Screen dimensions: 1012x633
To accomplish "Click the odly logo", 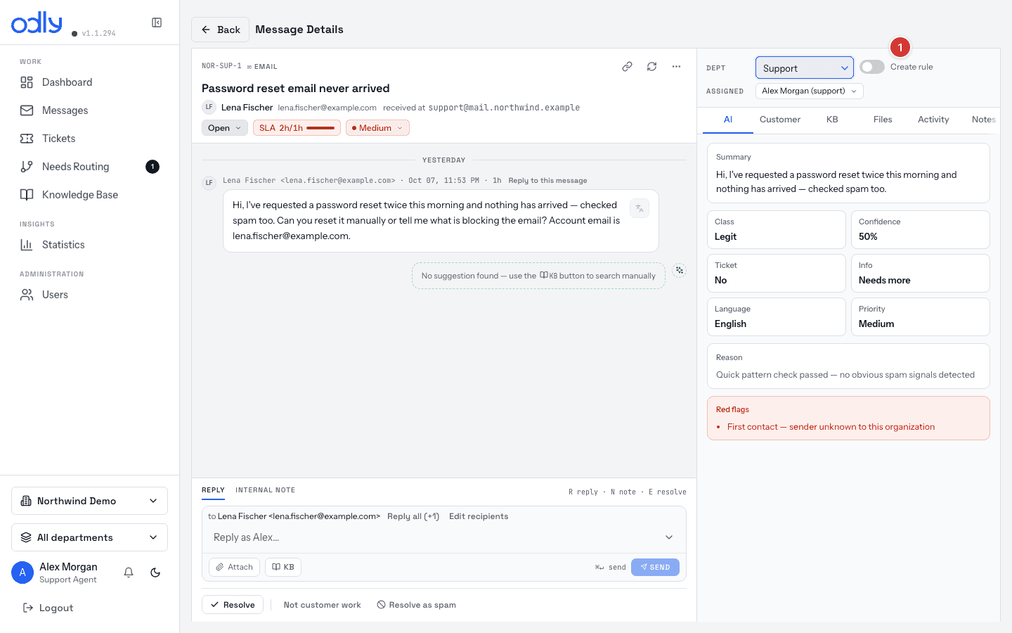I will coord(37,23).
